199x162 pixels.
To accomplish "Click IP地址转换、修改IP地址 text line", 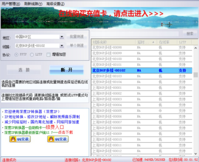I will [x=42, y=117].
